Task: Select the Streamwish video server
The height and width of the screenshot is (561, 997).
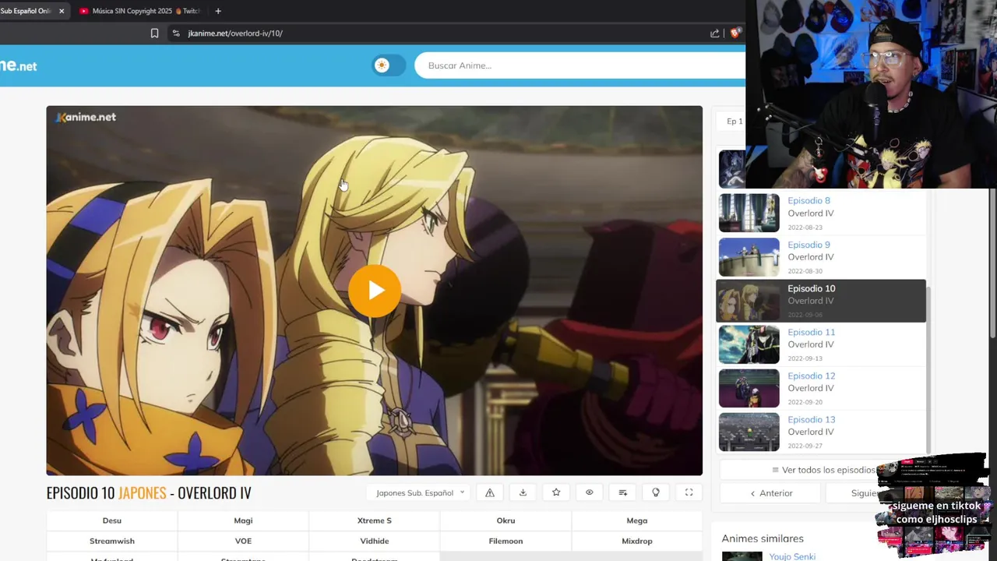Action: pos(112,541)
